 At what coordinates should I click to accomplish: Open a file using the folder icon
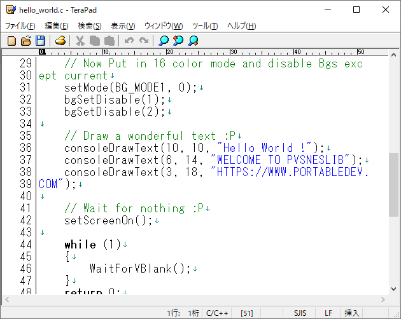pos(26,41)
